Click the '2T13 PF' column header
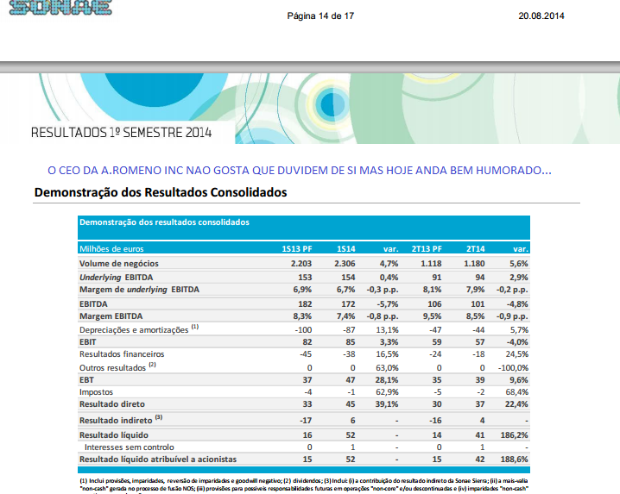The height and width of the screenshot is (494, 620). point(427,249)
